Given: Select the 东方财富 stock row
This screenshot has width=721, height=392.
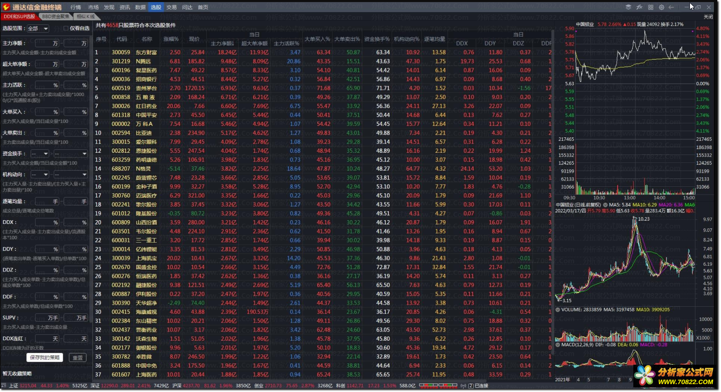Looking at the screenshot, I should (323, 52).
